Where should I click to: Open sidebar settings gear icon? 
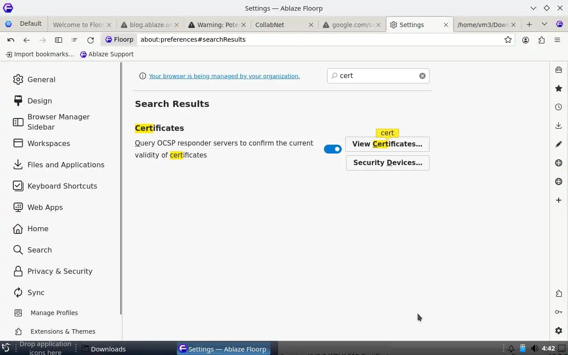[559, 331]
